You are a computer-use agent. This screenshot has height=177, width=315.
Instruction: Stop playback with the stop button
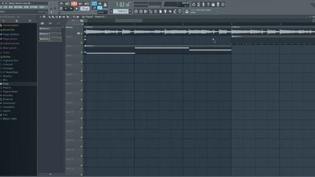[71, 9]
